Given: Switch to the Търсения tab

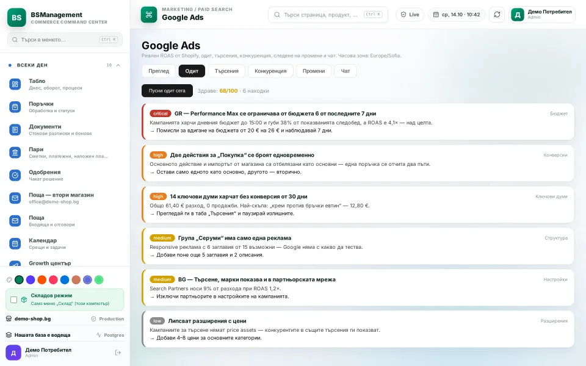Looking at the screenshot, I should (226, 71).
